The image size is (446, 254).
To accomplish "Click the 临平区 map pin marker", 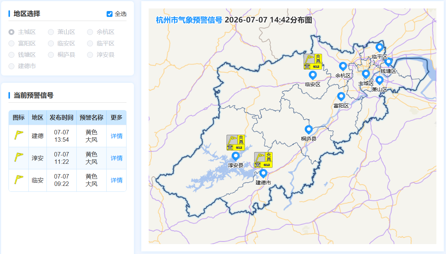I will click(379, 48).
